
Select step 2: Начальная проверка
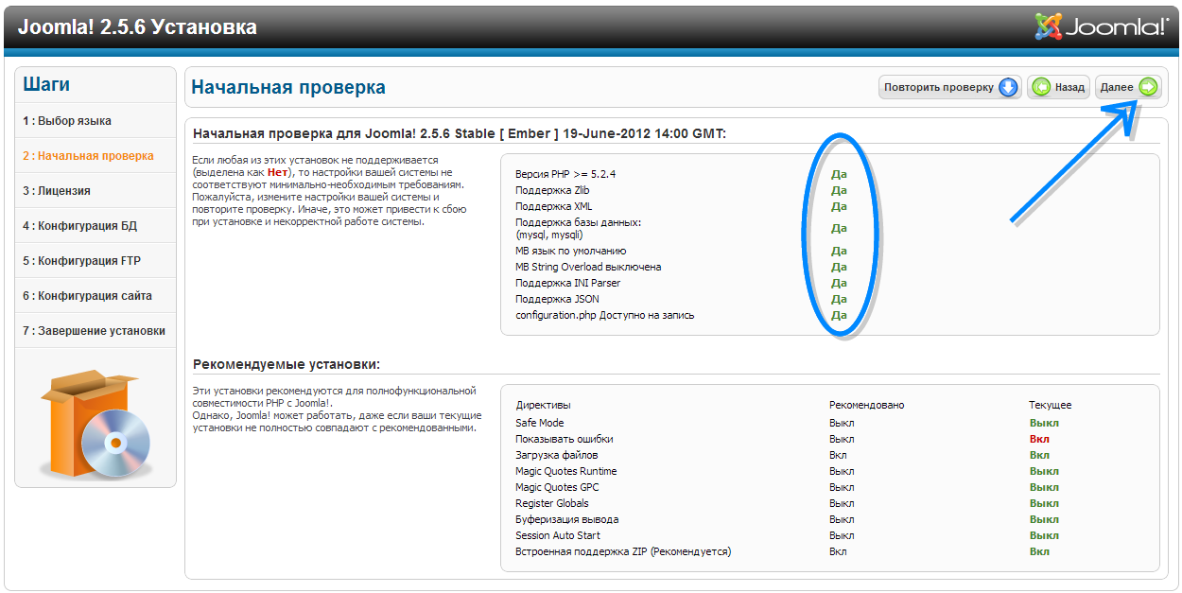coord(88,156)
